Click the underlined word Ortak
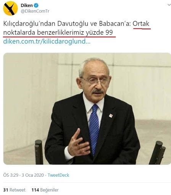The height and width of the screenshot is (195, 171). (x=141, y=24)
